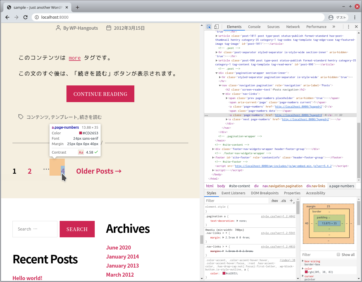Open the class editor with .cls button
This screenshot has width=362, height=282.
pos(284,201)
